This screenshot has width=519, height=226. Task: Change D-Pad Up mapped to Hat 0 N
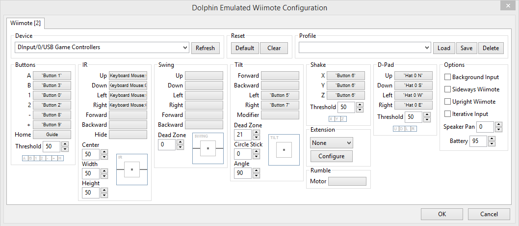tap(414, 76)
